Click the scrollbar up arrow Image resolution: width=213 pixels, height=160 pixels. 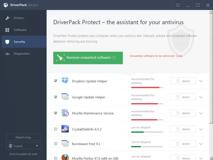211,12
